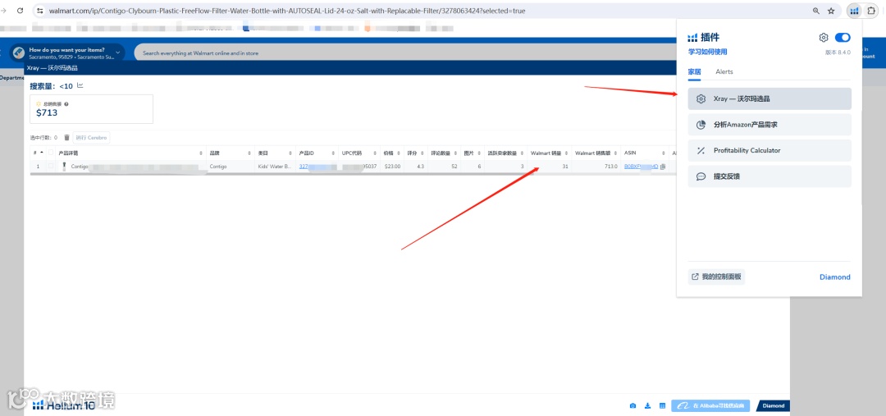Screen dimensions: 886x416
Task: Sort table by 价格 column
Action: click(x=399, y=153)
